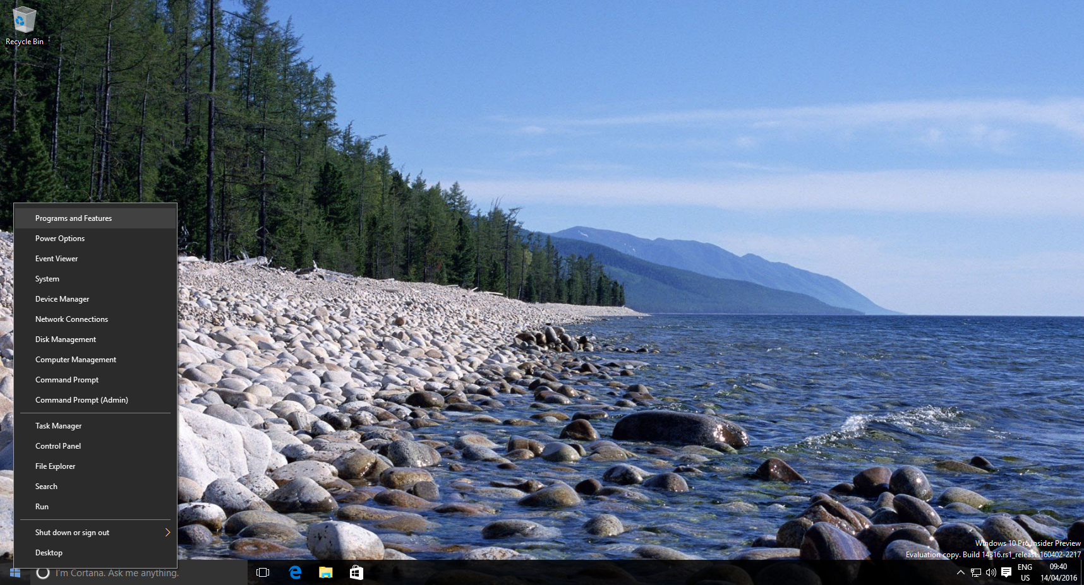
Task: Expand Shut down or sign out submenu
Action: [x=95, y=533]
